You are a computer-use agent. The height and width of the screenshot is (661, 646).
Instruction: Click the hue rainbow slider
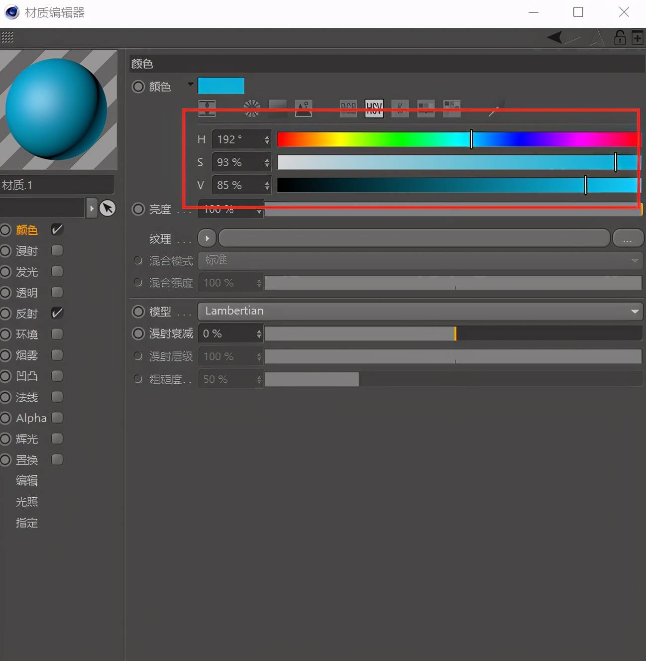(458, 140)
